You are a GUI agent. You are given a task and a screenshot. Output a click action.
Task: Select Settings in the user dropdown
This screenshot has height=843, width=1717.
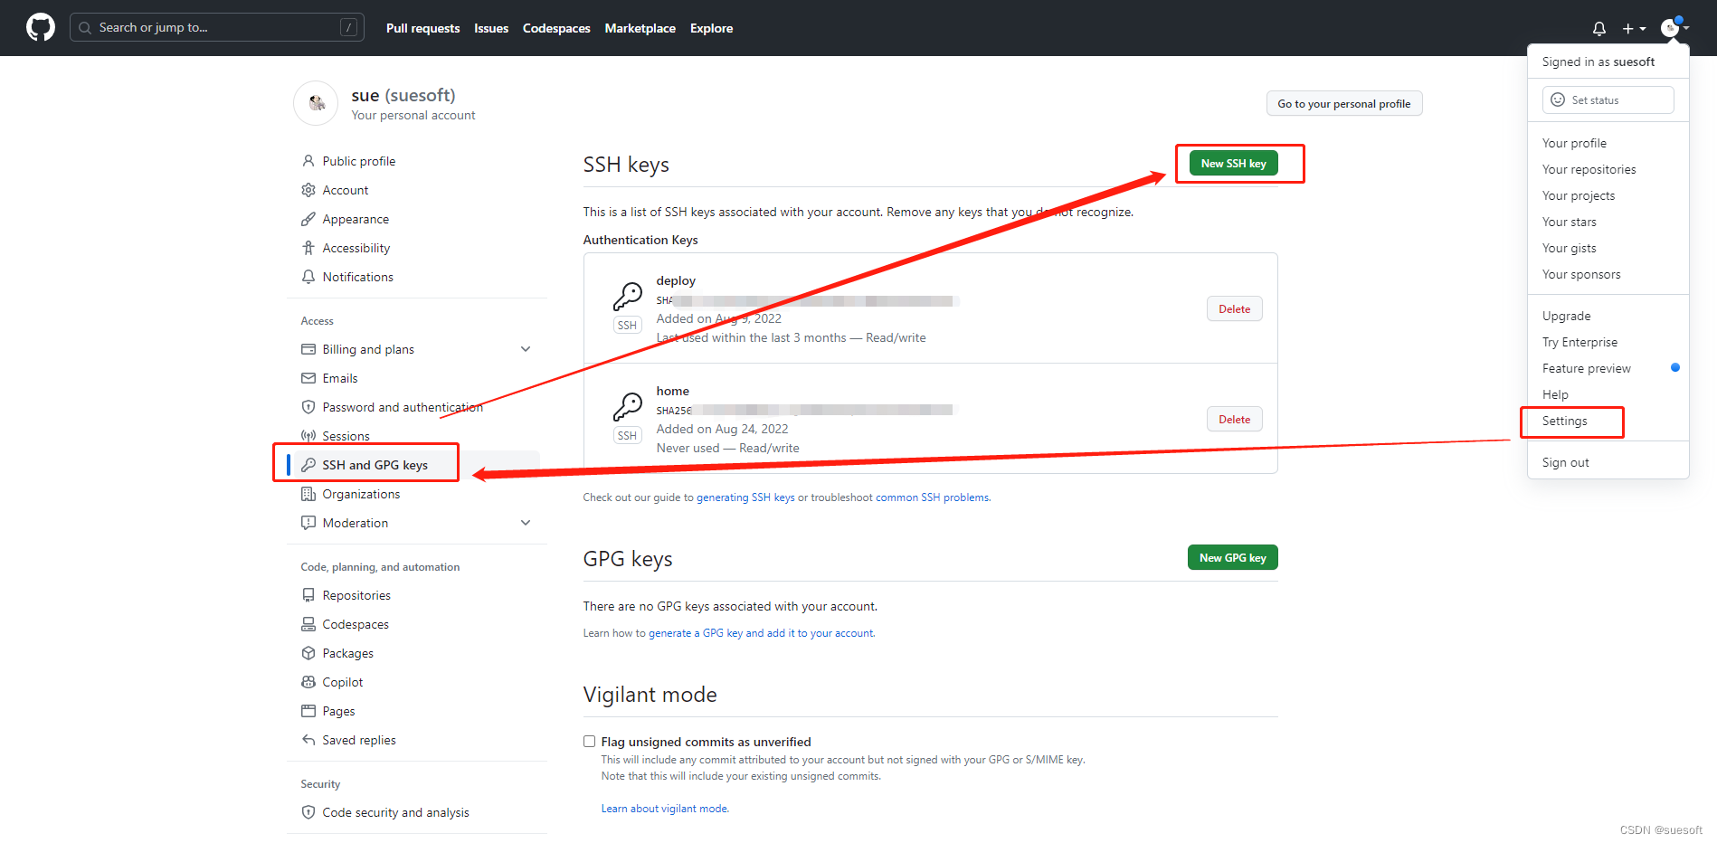(1565, 421)
